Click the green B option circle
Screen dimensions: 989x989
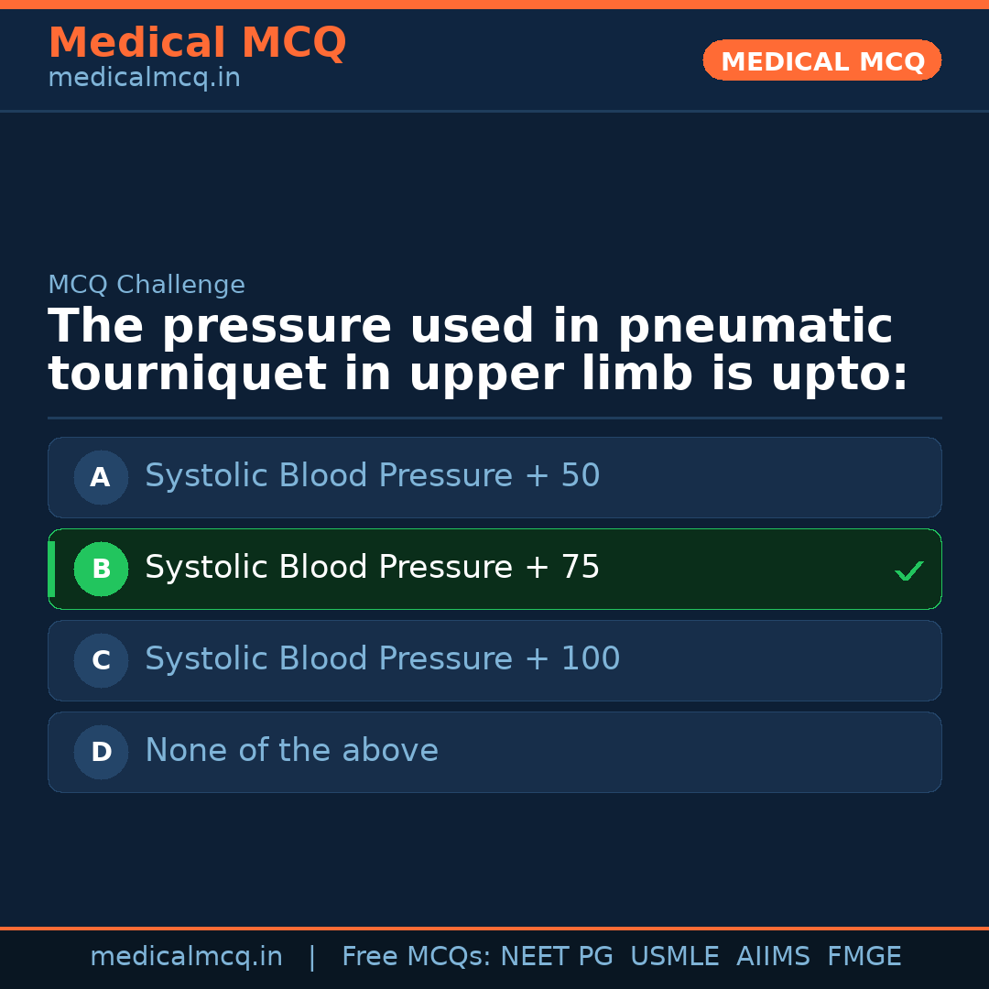tap(101, 569)
